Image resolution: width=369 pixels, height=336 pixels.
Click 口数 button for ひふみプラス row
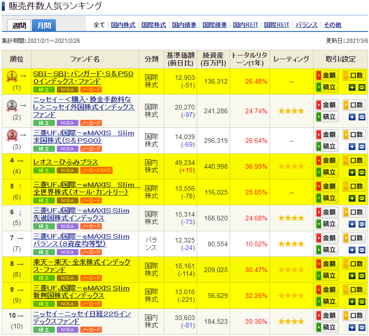[354, 160]
